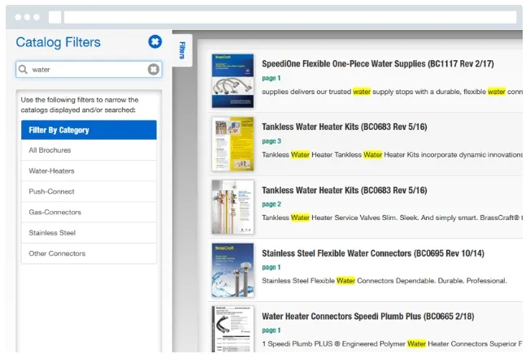Toggle the vertical Filters tab
Screen dimensions: 530x358
(182, 50)
